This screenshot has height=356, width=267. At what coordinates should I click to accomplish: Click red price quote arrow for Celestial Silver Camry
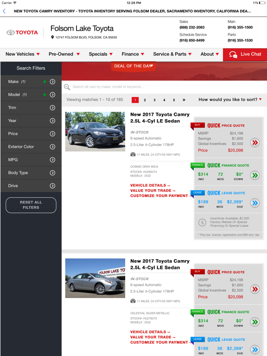click(255, 289)
